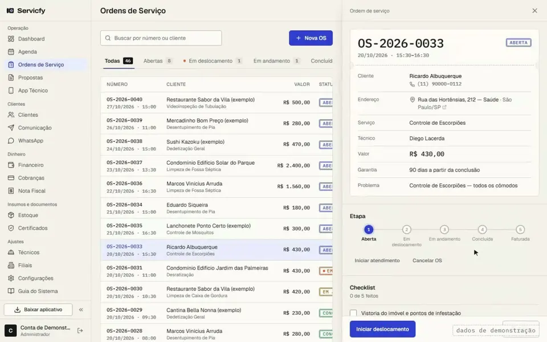
Task: Open Conta de Demonstração account entry
Action: pyautogui.click(x=38, y=331)
